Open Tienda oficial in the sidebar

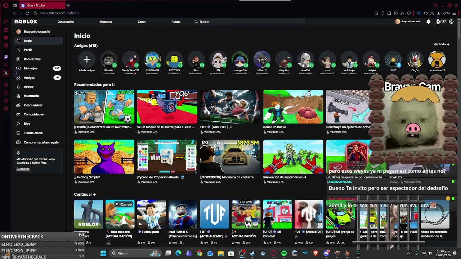pyautogui.click(x=39, y=133)
